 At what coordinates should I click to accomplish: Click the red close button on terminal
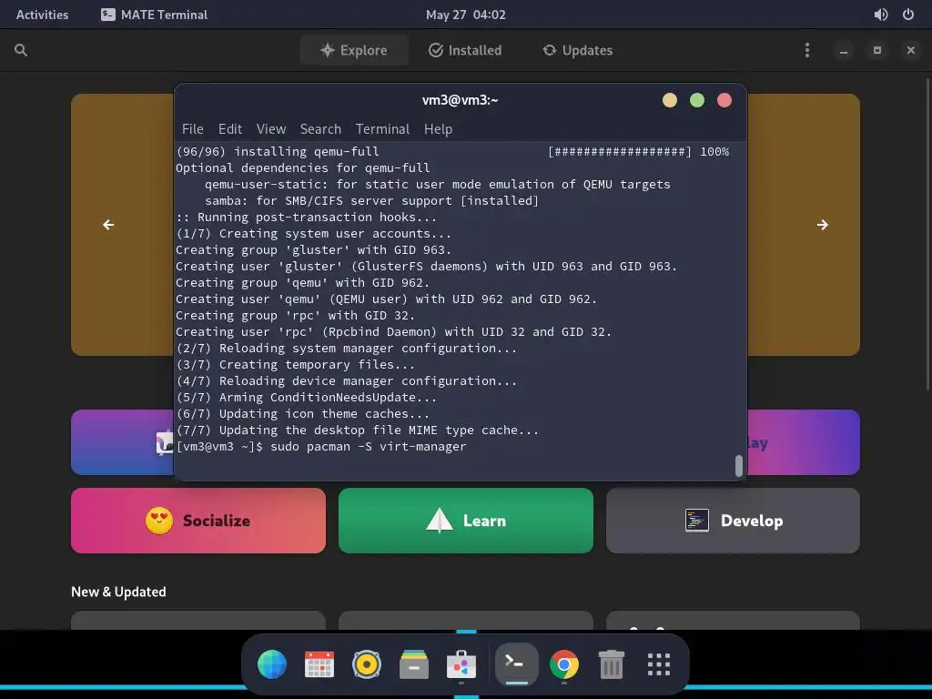click(x=724, y=100)
